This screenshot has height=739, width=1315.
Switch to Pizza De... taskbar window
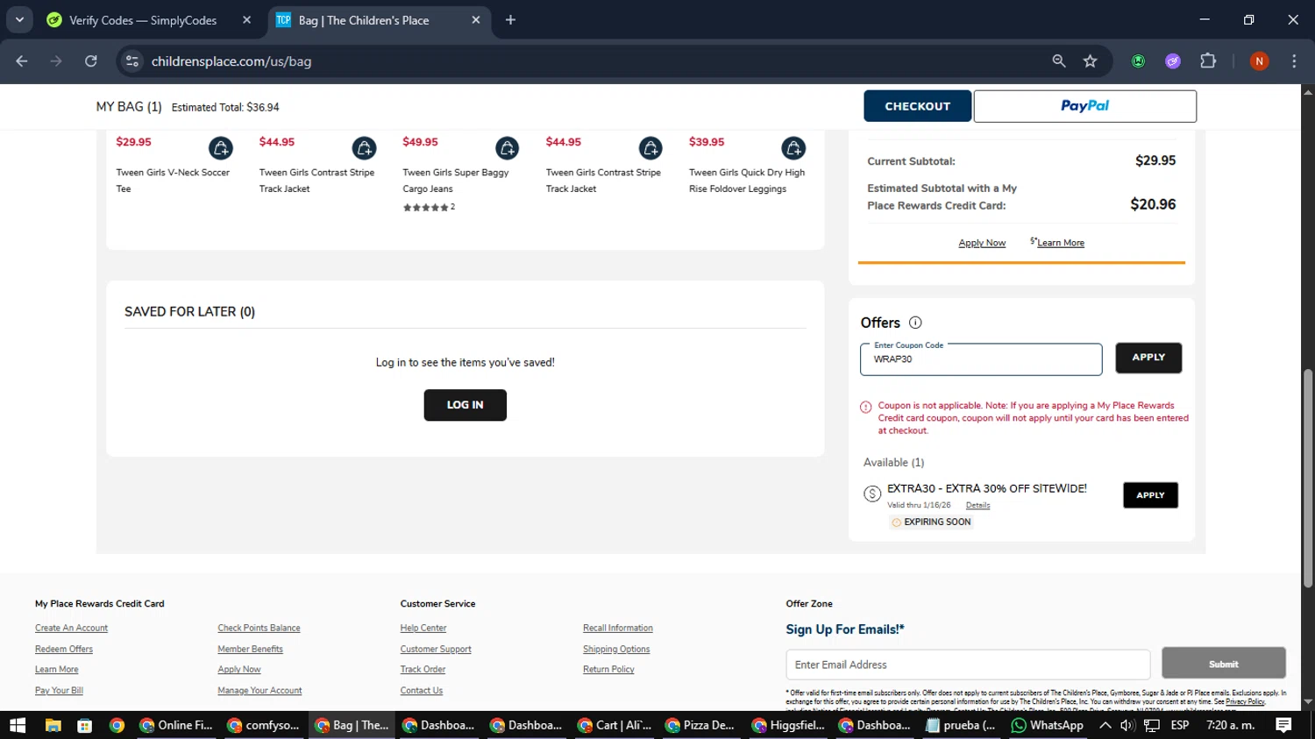tap(700, 725)
